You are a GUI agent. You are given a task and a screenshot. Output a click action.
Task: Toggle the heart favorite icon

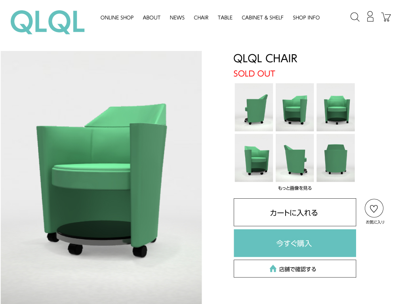(x=374, y=208)
